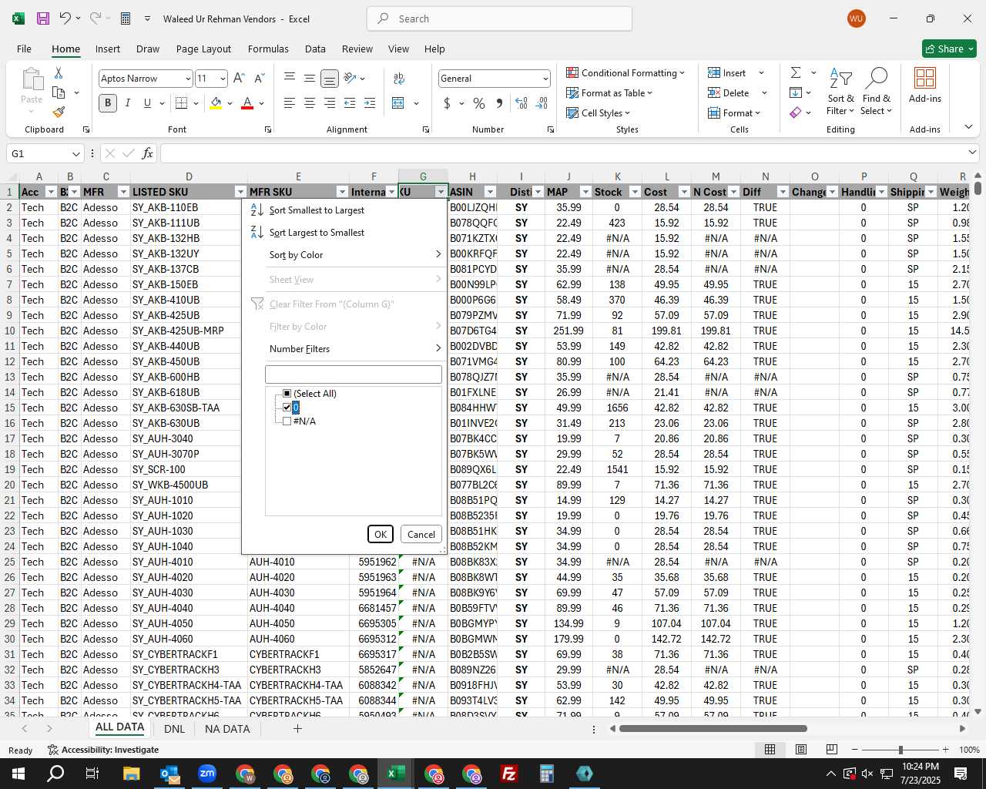Screen dimensions: 986x789
Task: Click the Percent Style icon
Action: pos(479,103)
